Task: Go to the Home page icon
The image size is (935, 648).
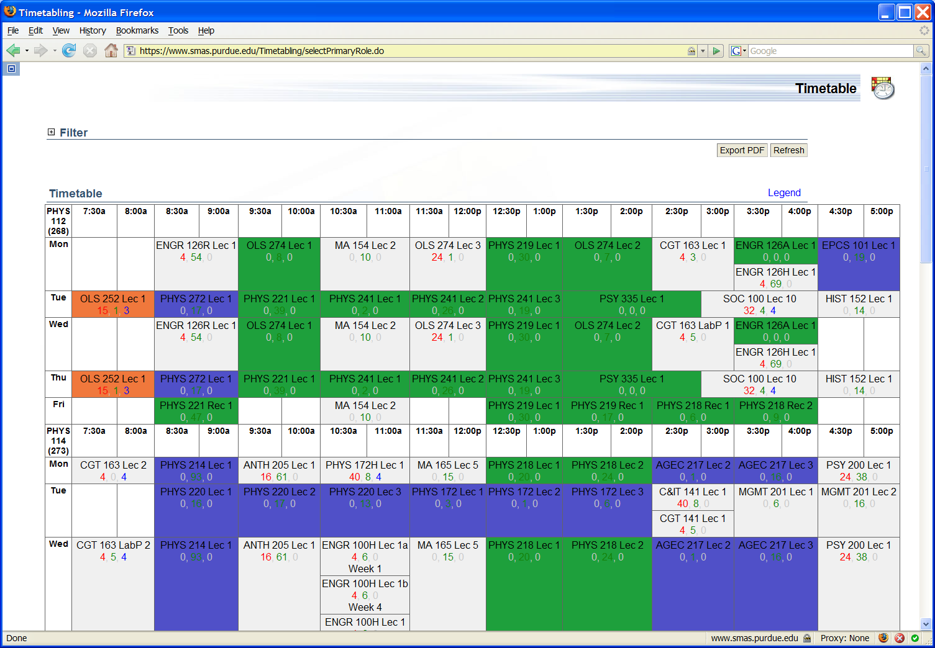Action: [x=111, y=51]
